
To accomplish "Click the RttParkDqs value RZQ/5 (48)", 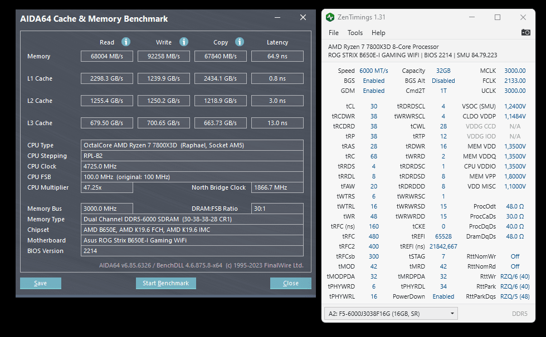I will [x=515, y=297].
